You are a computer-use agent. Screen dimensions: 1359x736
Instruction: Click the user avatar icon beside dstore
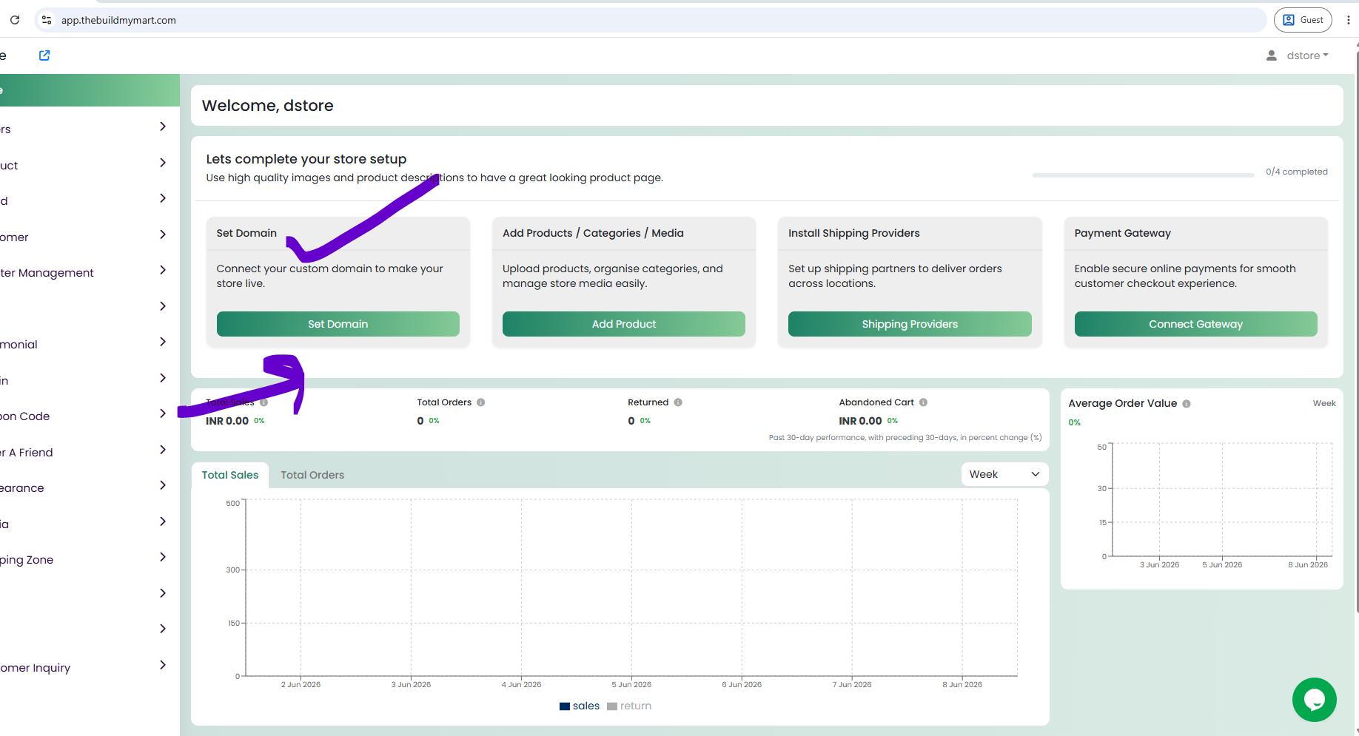1272,55
